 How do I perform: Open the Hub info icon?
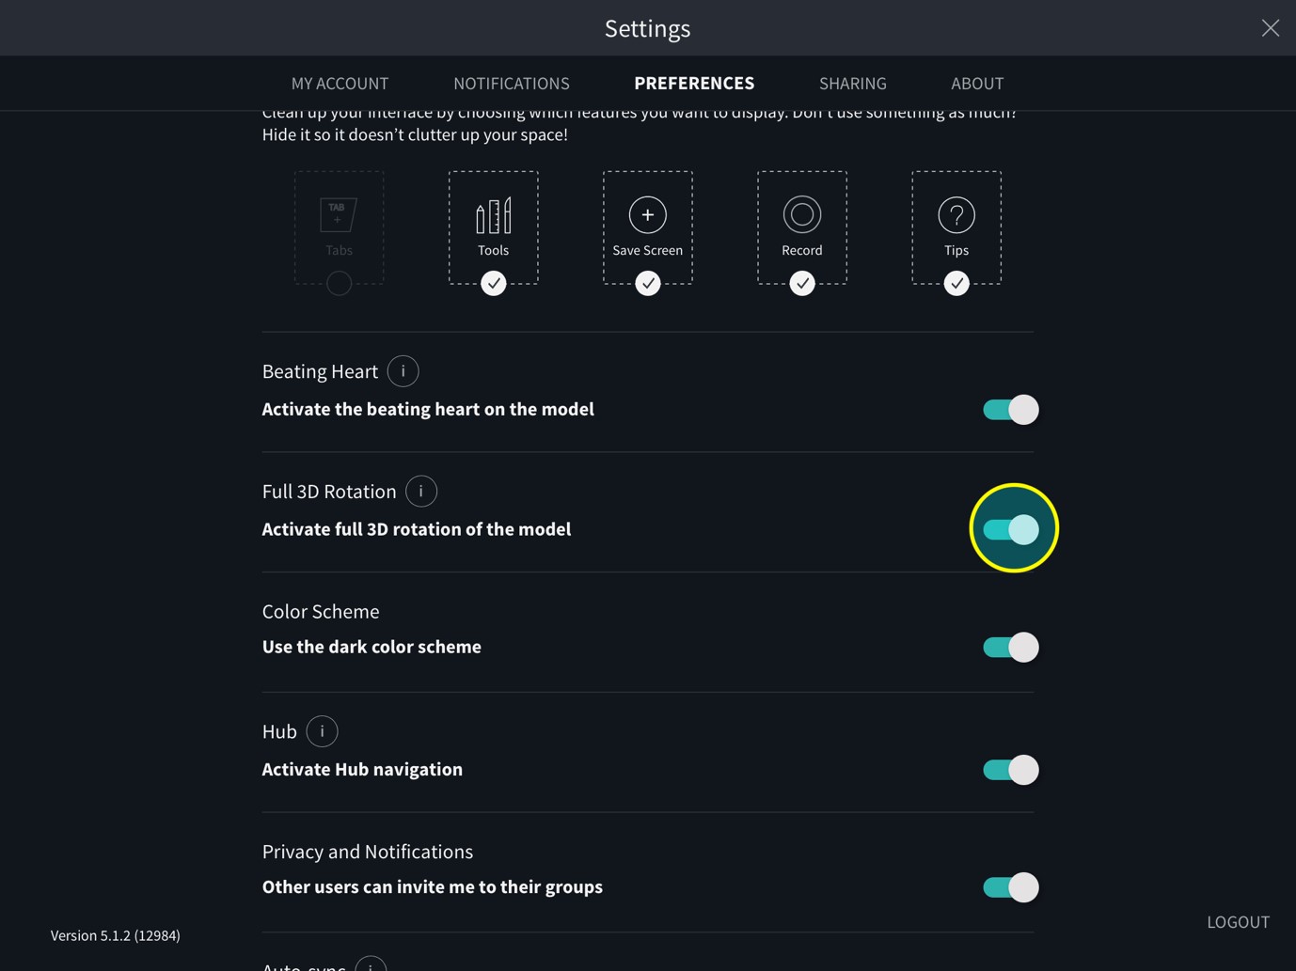click(x=322, y=731)
